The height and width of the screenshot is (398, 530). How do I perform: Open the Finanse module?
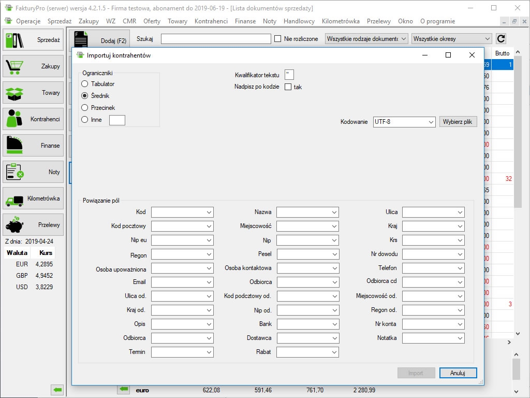[33, 146]
